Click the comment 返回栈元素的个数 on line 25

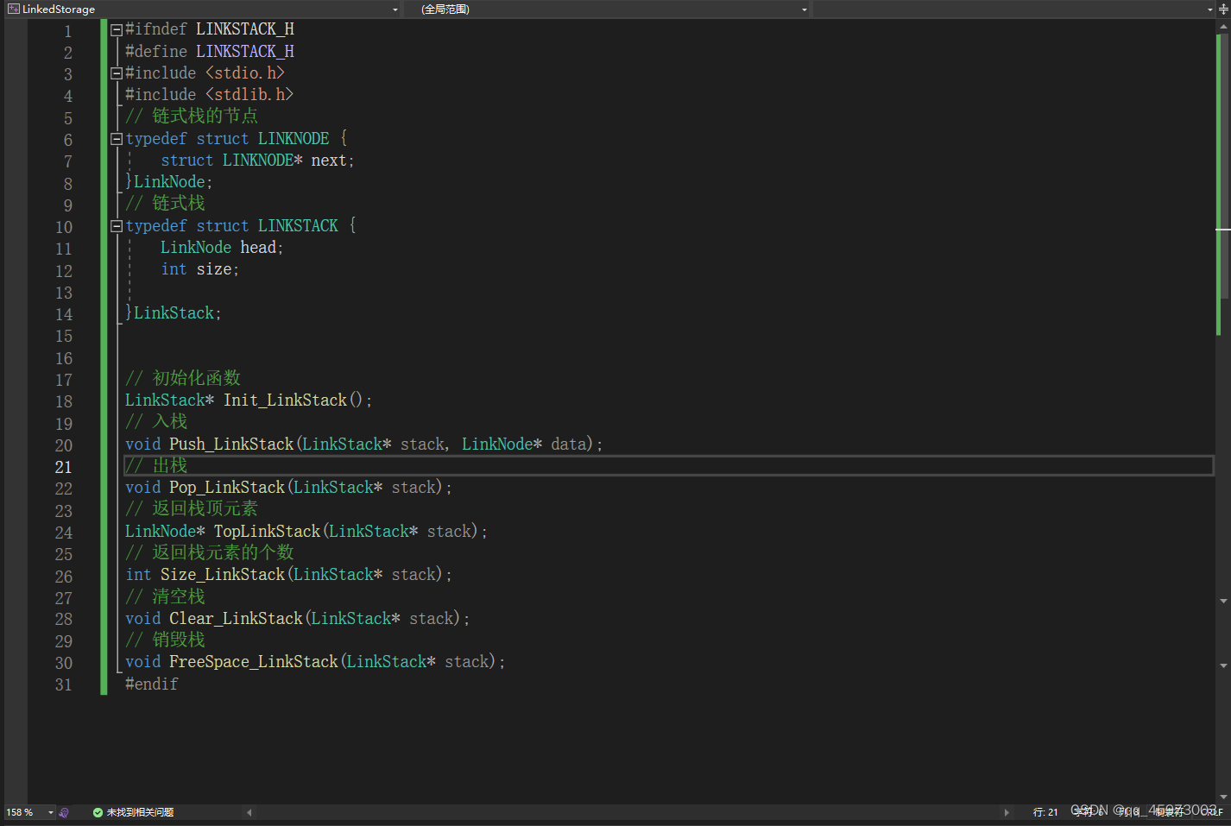210,553
